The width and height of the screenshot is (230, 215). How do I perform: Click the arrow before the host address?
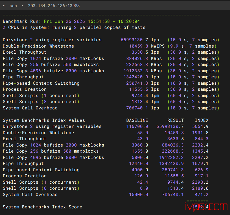pos(23,6)
